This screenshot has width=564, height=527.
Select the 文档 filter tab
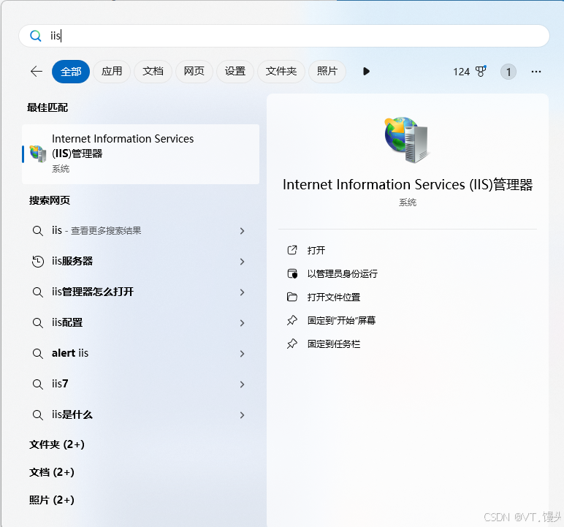point(153,72)
